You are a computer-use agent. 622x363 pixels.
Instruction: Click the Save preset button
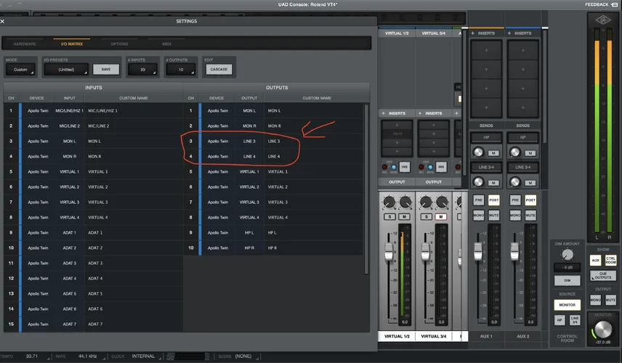[106, 70]
